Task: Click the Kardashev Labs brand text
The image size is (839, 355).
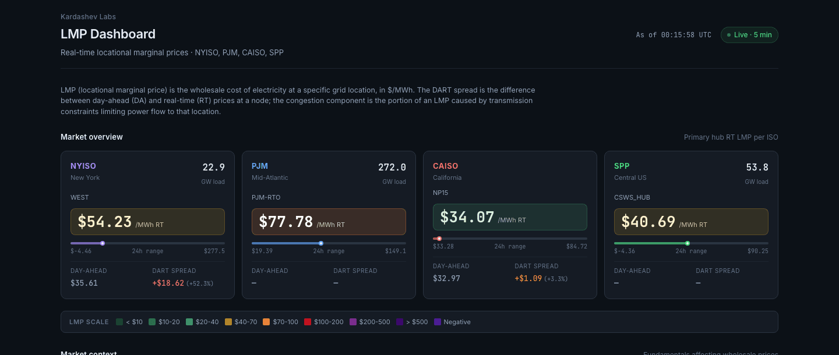Action: click(88, 16)
